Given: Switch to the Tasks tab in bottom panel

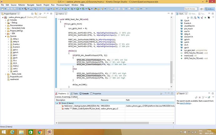Looking at the screenshot, I should pyautogui.click(x=74, y=93).
